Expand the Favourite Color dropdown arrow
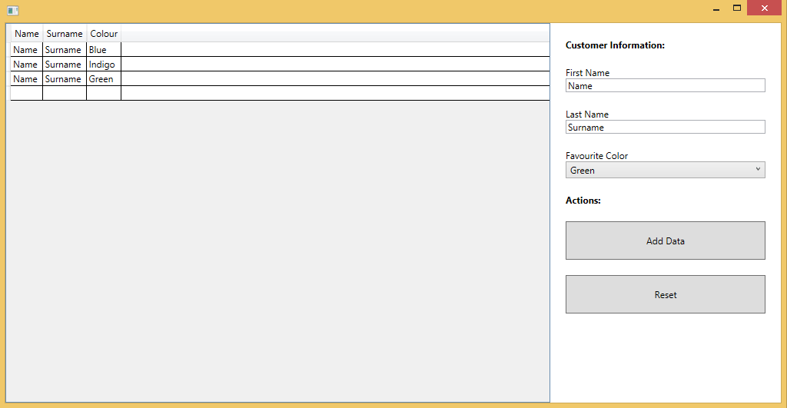This screenshot has width=787, height=408. click(757, 170)
